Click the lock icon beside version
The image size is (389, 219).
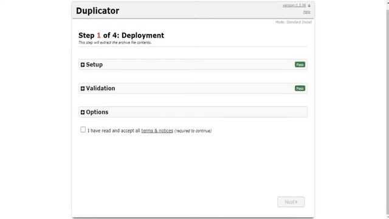pos(309,5)
